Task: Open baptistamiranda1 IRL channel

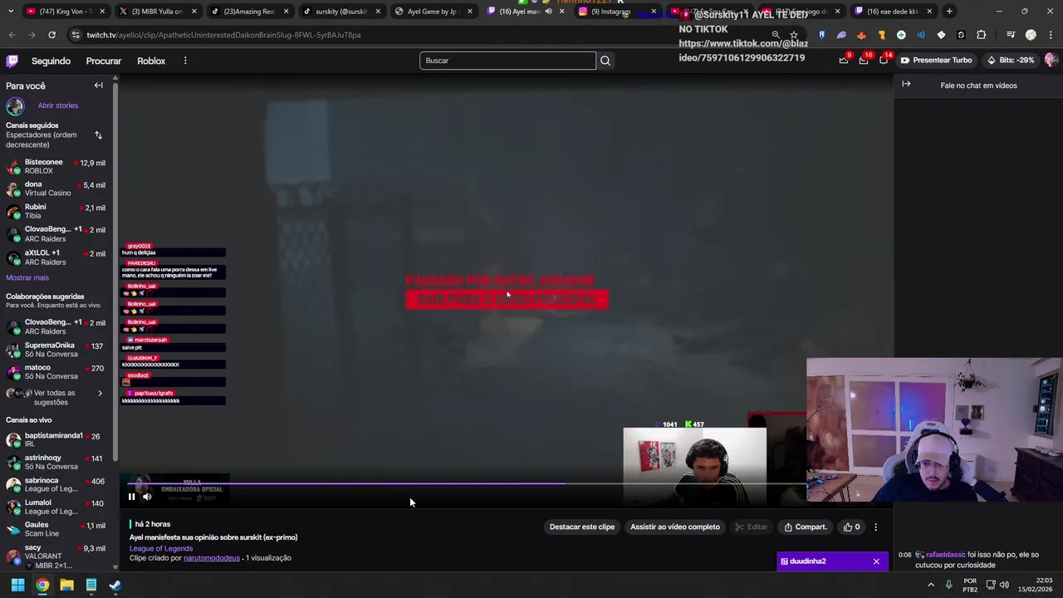Action: [56, 440]
